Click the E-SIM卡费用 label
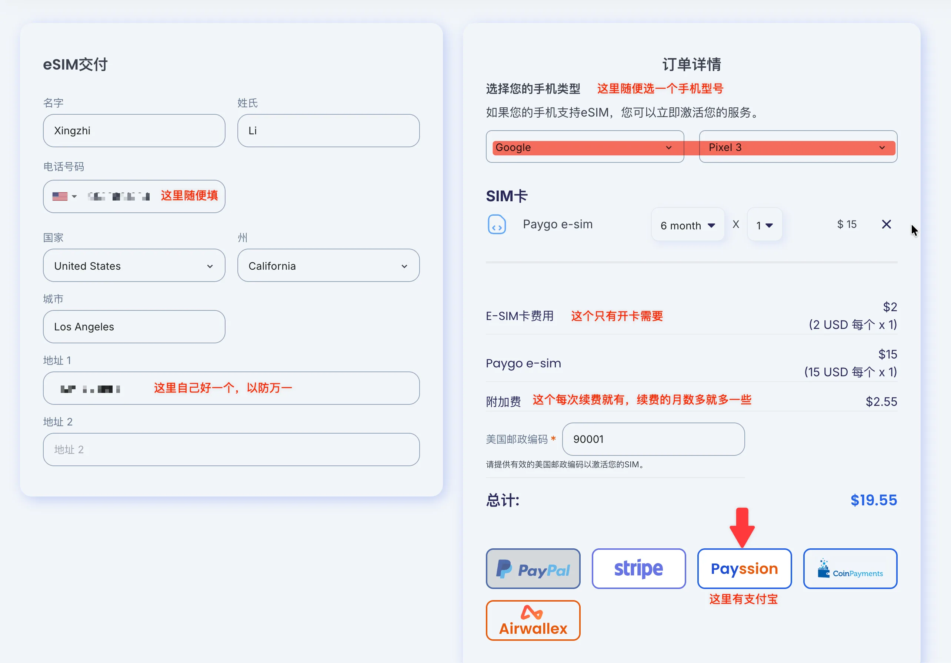 click(x=520, y=316)
